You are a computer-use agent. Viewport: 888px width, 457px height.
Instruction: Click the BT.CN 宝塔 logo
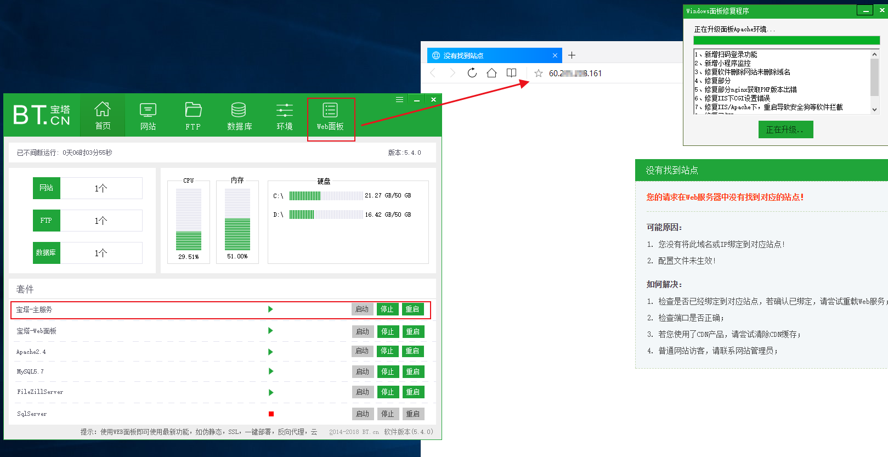(x=42, y=115)
